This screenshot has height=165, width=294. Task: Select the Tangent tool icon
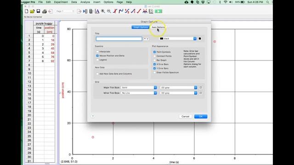(x=121, y=11)
